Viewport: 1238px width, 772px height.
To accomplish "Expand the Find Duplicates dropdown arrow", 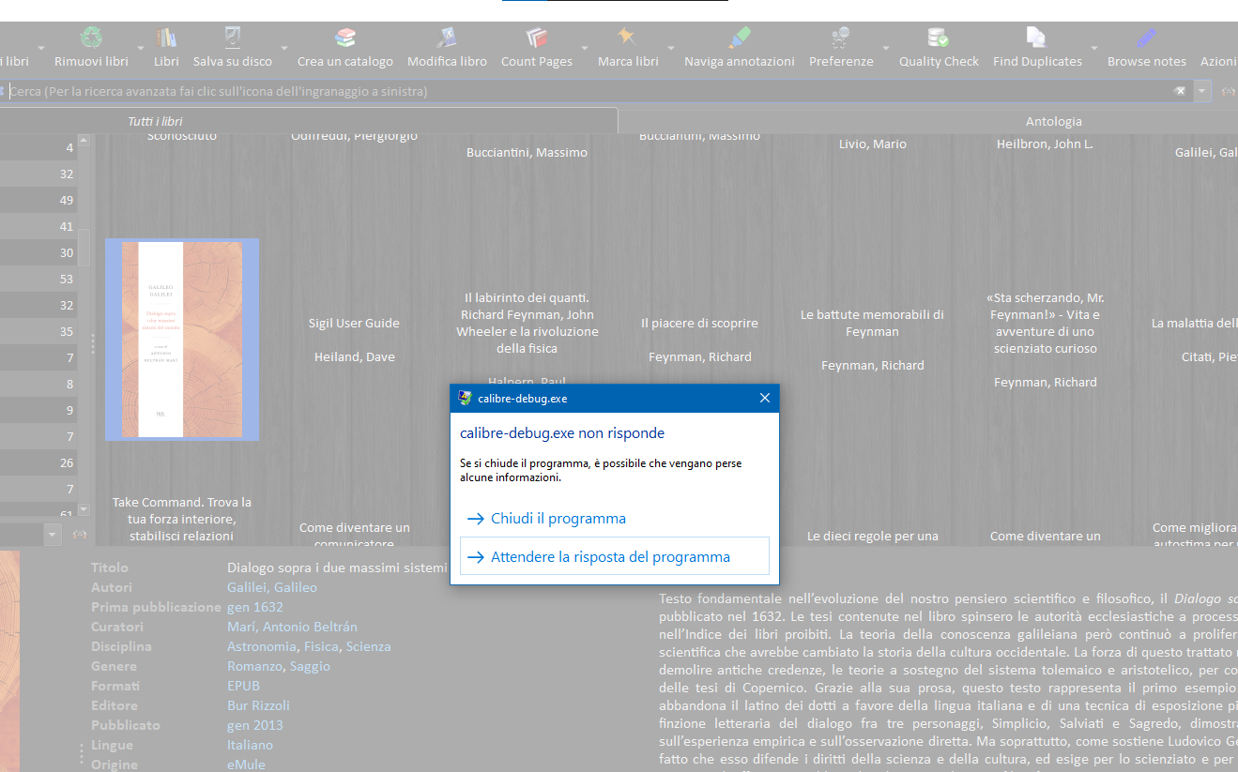I will click(x=1093, y=47).
